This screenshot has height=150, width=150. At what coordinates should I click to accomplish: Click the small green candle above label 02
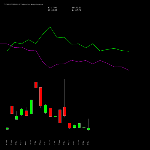click(x=7, y=128)
